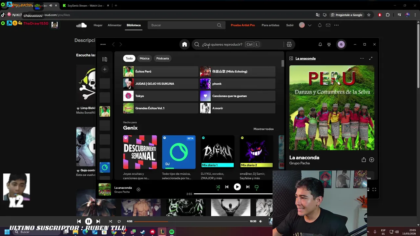Click Para artistas link in SoundCloud
The image size is (420, 236).
pos(270,25)
